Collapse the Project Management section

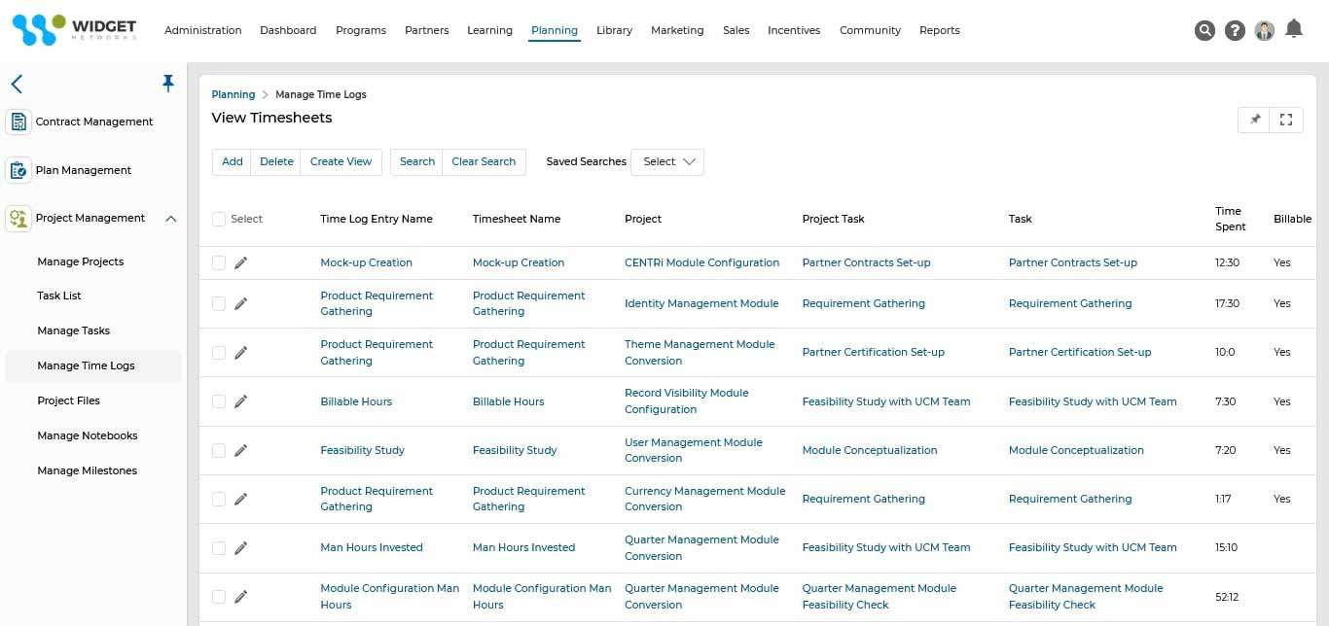pos(171,218)
